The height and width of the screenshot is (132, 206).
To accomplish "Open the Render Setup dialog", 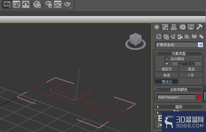I will (x=48, y=4).
